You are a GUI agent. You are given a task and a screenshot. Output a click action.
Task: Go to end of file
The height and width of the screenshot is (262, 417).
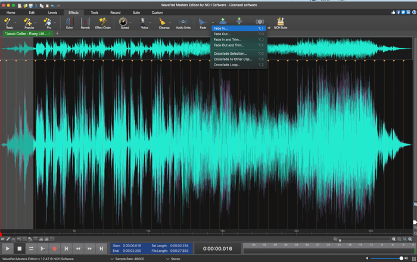pyautogui.click(x=101, y=249)
